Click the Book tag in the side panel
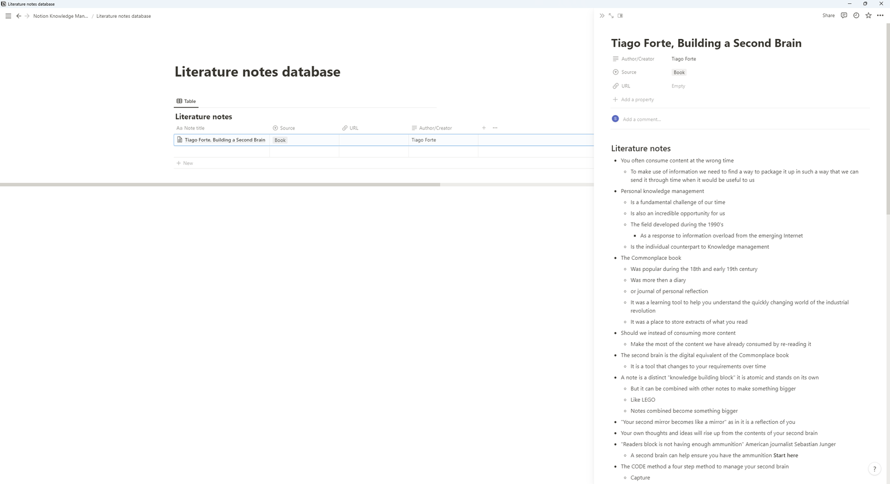This screenshot has height=484, width=890. [x=679, y=72]
